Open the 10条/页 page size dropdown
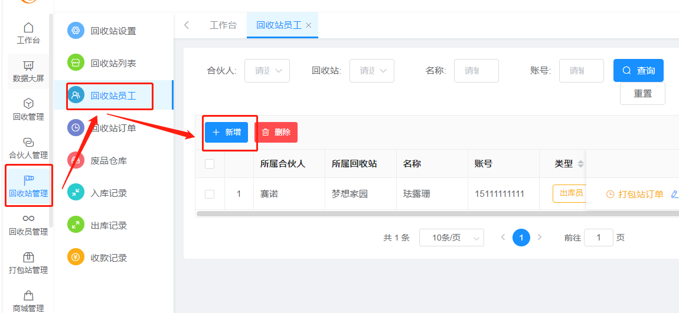 pyautogui.click(x=452, y=238)
